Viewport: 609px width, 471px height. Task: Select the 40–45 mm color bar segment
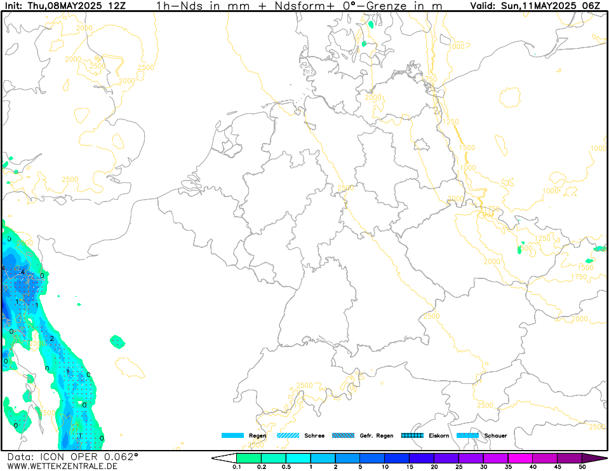(x=545, y=458)
